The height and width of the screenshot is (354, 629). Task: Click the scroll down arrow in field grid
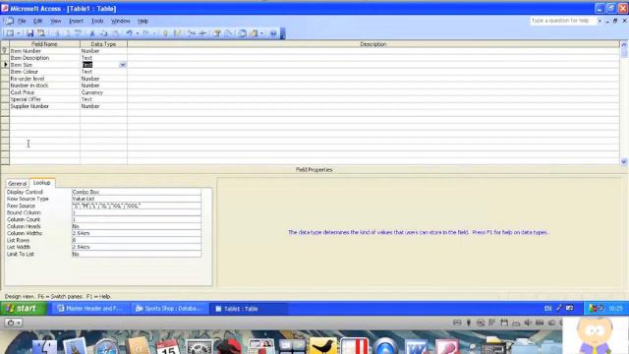coord(624,161)
